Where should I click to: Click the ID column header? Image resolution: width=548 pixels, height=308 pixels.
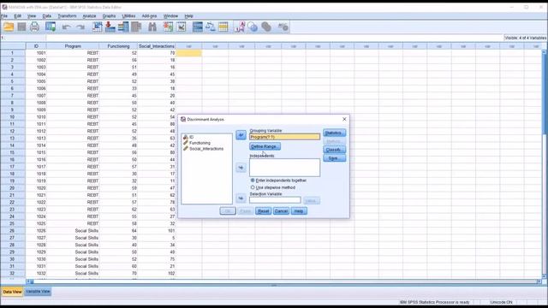click(36, 46)
